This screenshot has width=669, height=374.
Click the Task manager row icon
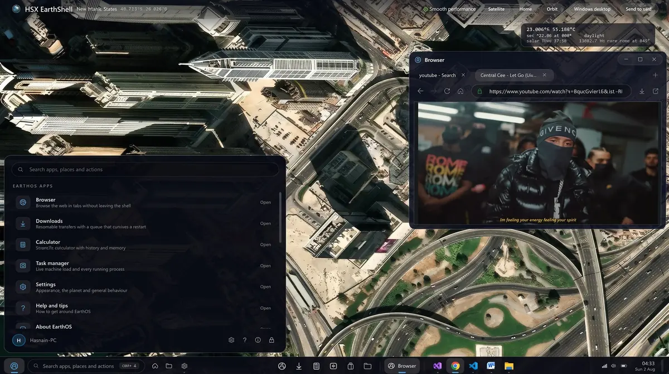(x=23, y=266)
